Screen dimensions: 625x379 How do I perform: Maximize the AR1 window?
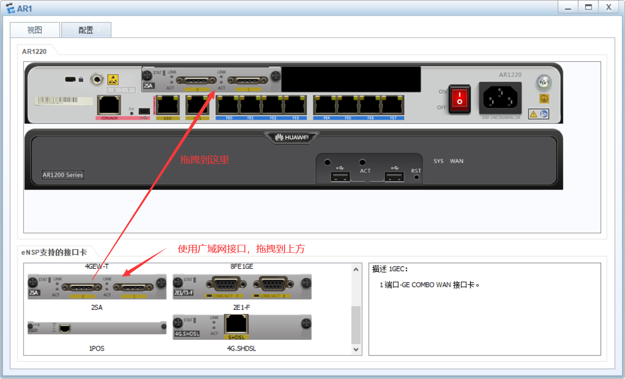588,7
